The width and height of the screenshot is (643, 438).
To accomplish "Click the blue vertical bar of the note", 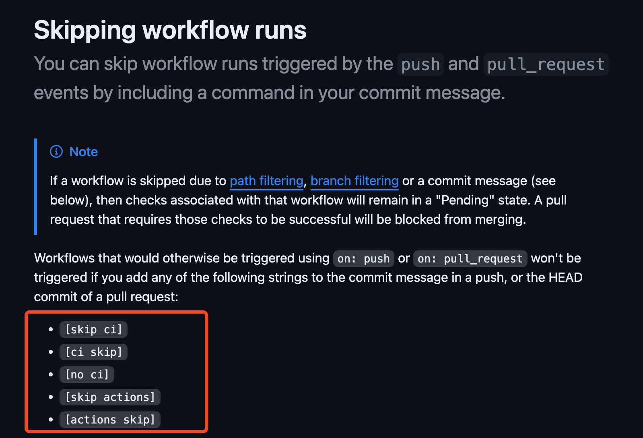I will (x=35, y=186).
